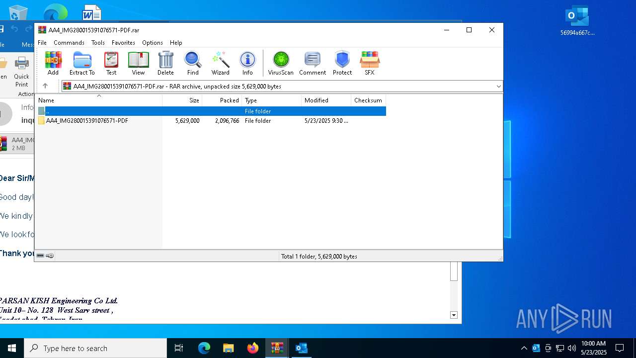This screenshot has width=636, height=358.
Task: Sort by Size column header
Action: click(x=182, y=100)
